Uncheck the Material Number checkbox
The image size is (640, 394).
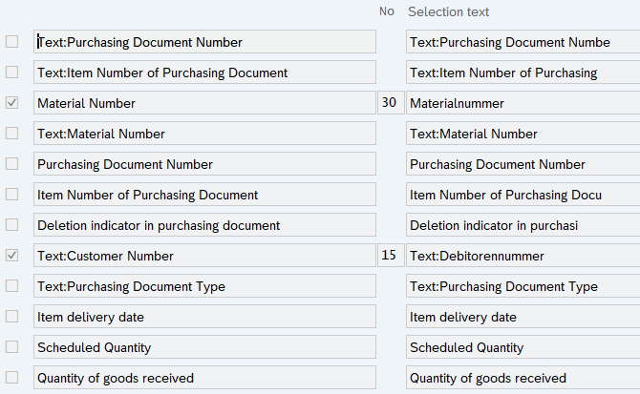11,103
